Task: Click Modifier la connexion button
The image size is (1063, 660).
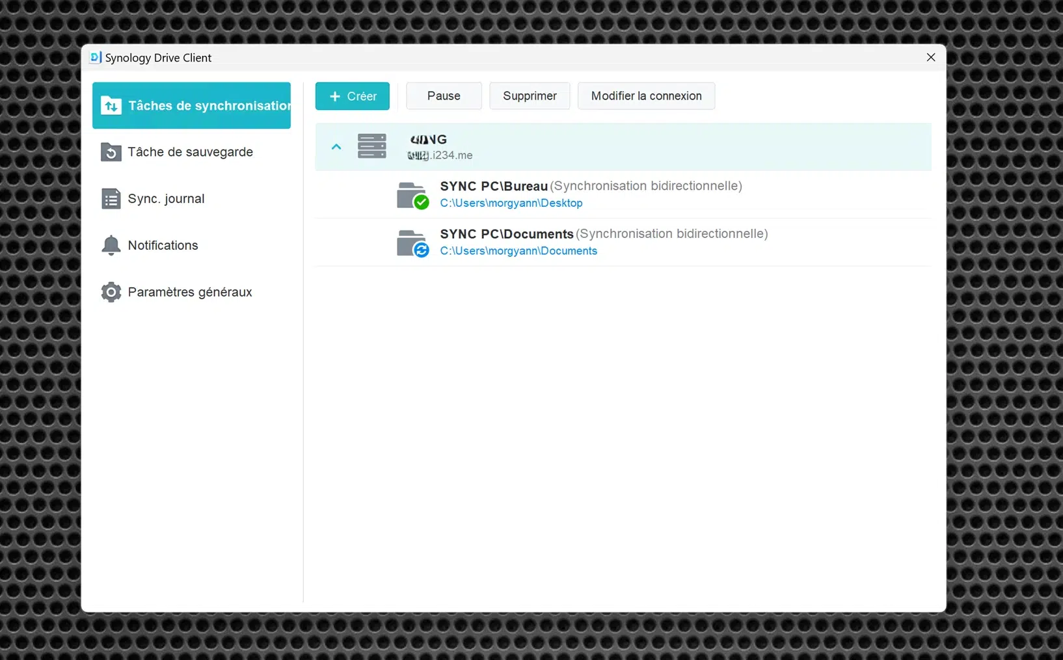Action: 646,96
